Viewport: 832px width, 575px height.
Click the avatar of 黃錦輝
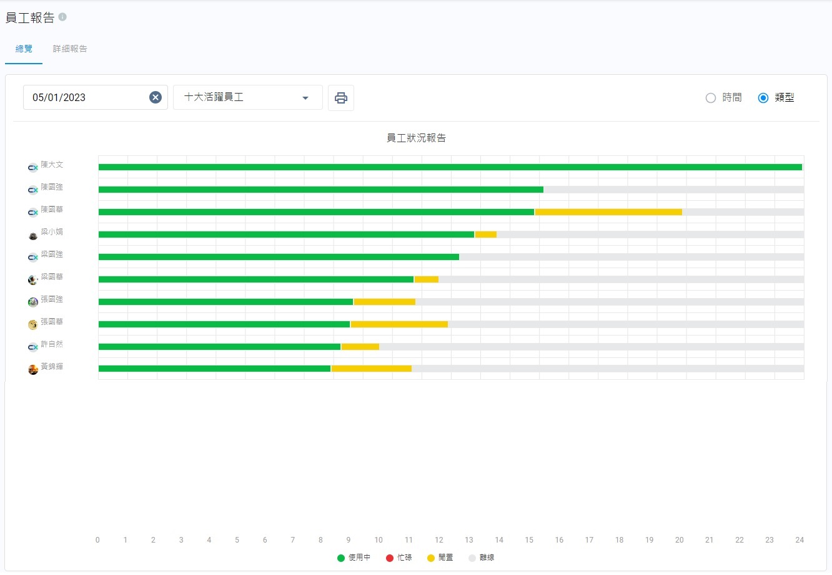point(33,369)
